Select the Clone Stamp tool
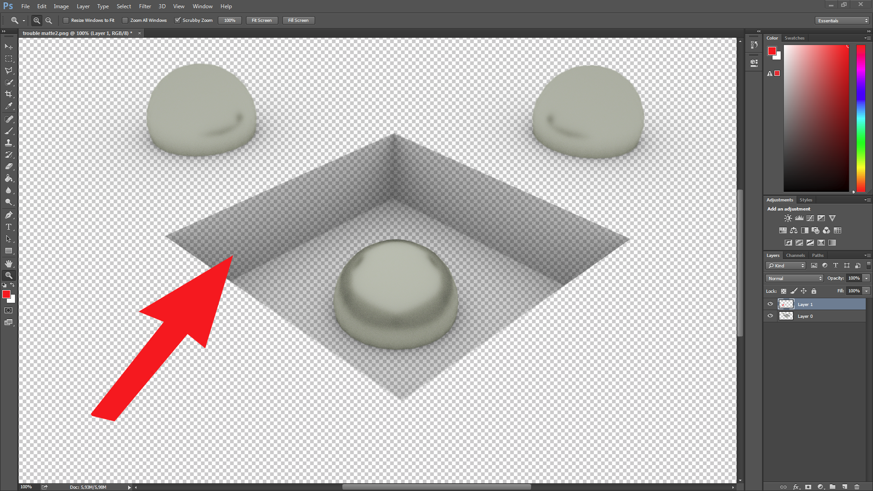The image size is (873, 491). (x=9, y=143)
